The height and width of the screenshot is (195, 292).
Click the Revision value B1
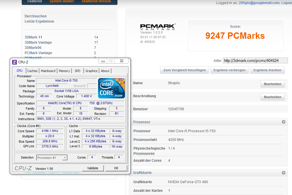(x=117, y=113)
